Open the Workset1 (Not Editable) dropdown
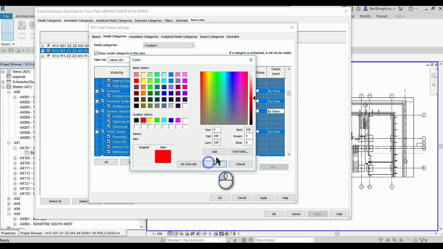 (196, 240)
